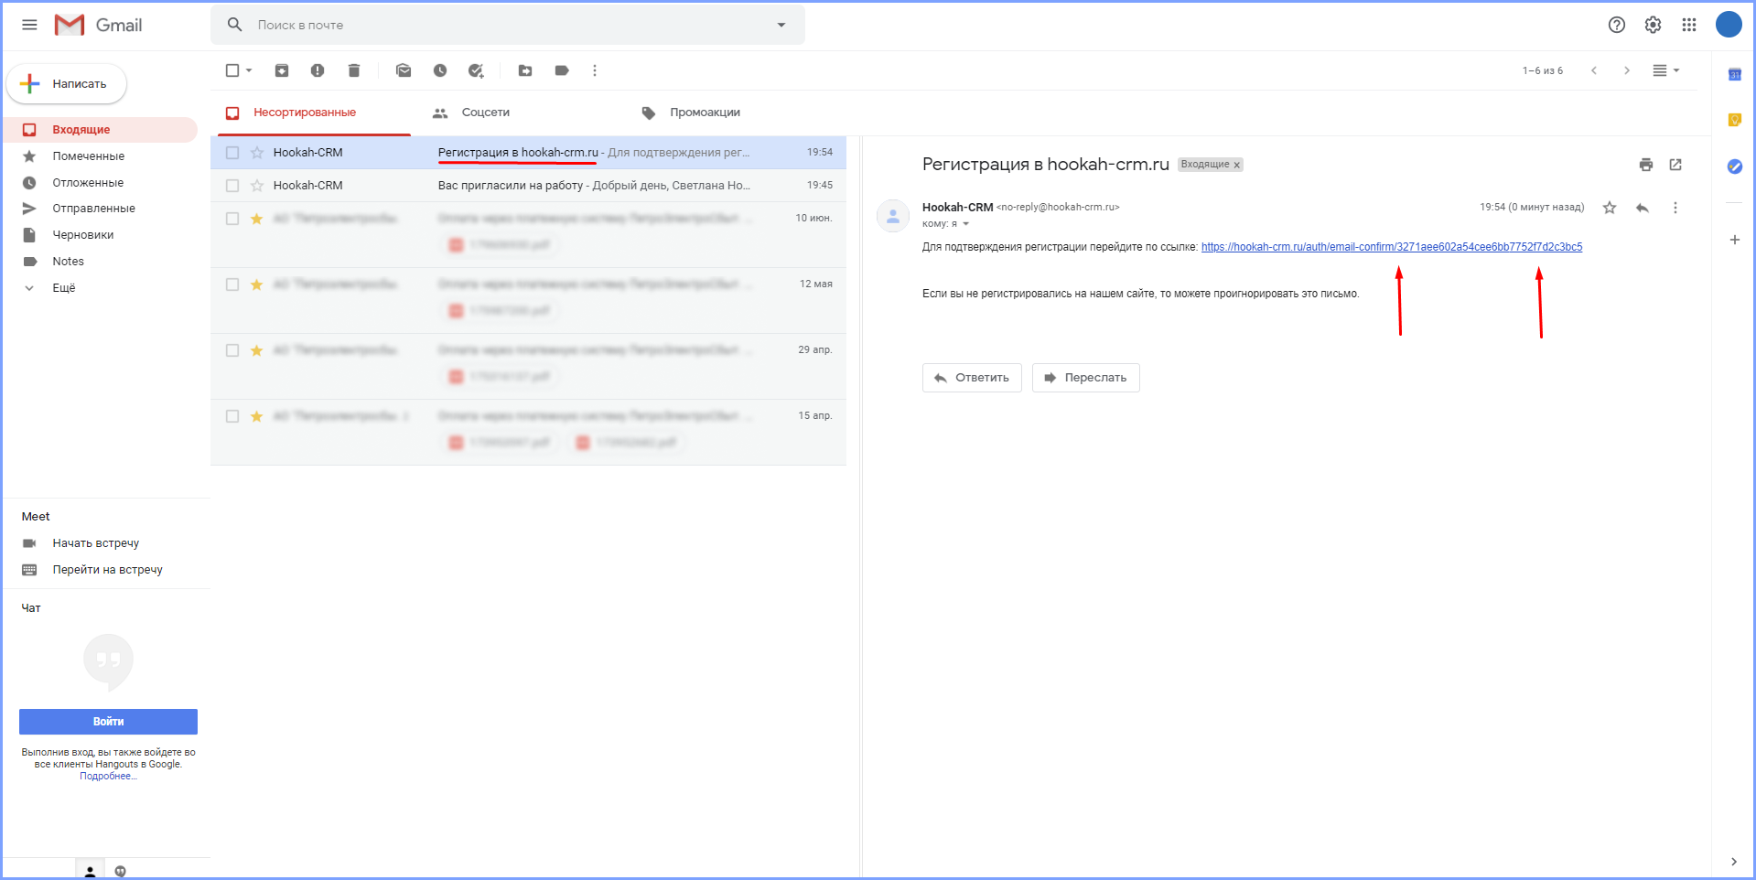The height and width of the screenshot is (880, 1756).
Task: Open toolbar More options dots
Action: tap(595, 70)
